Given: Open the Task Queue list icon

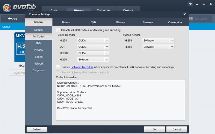Looking at the screenshot, I should click(x=191, y=19).
